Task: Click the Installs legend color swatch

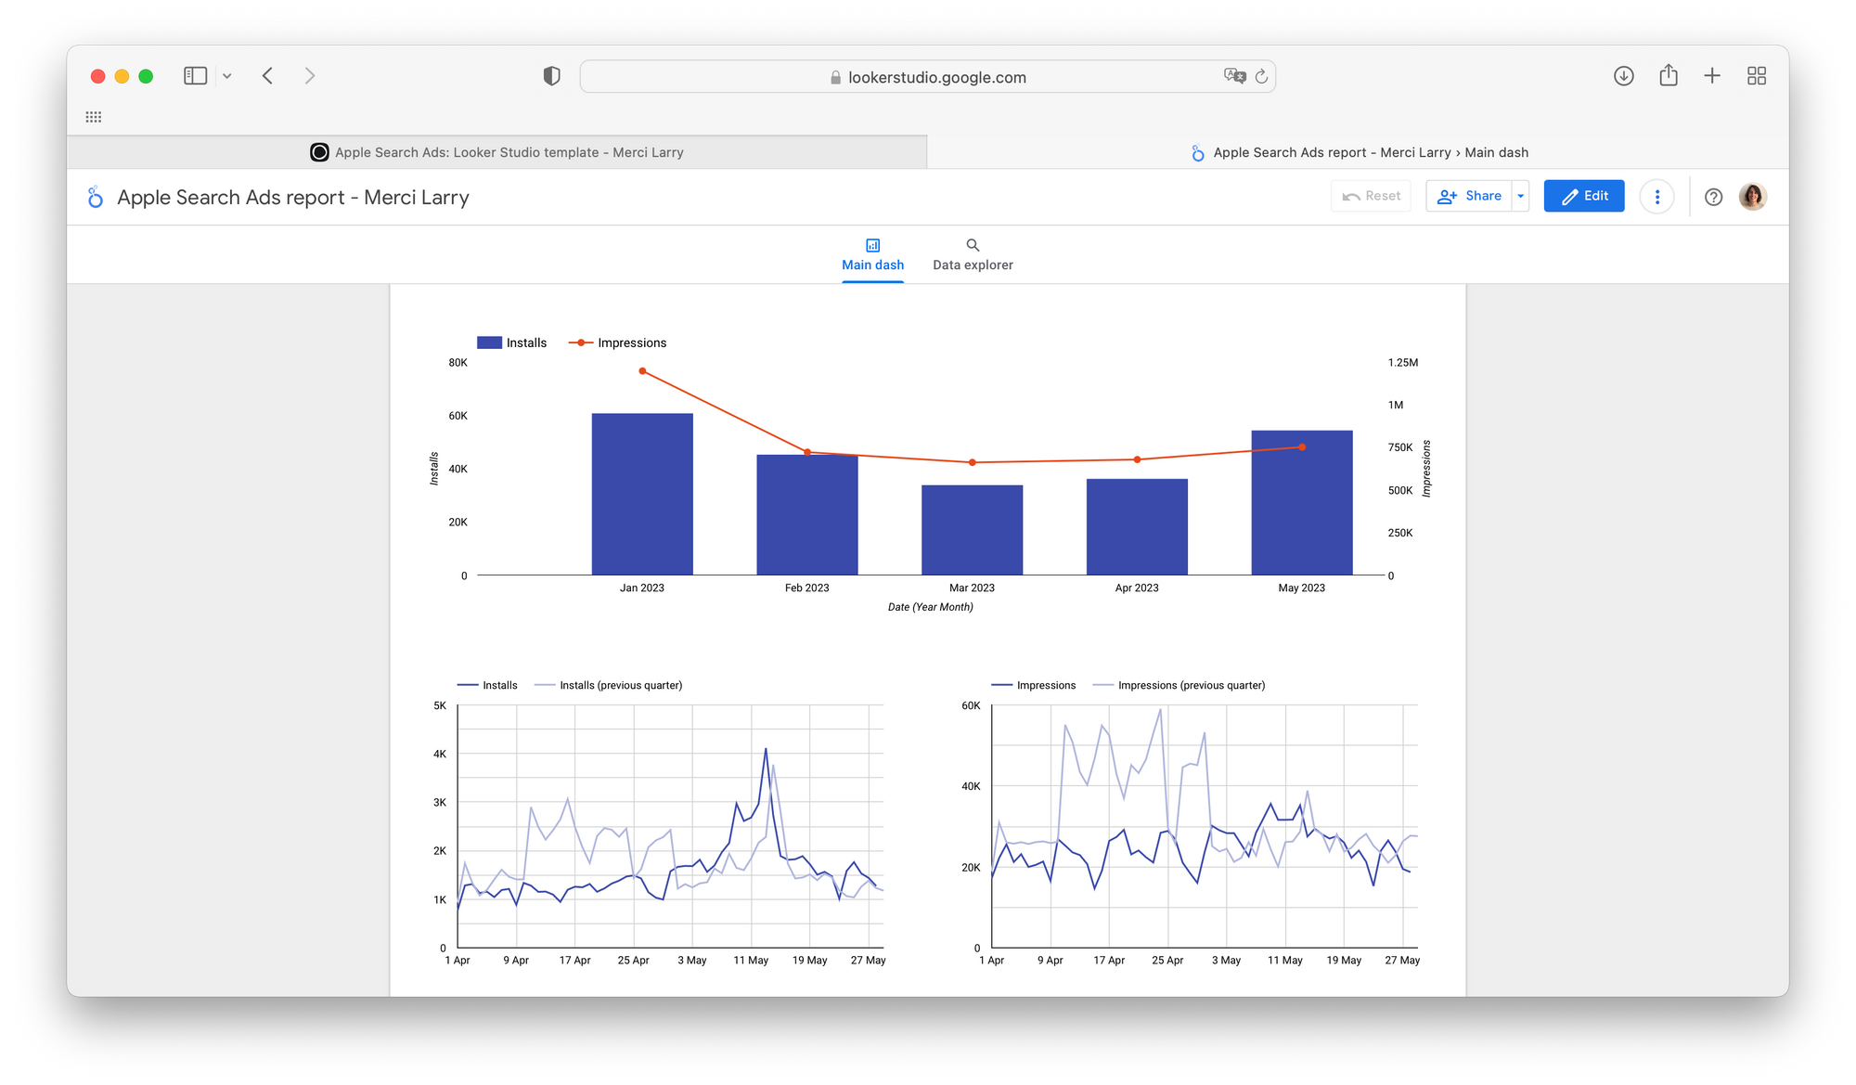Action: (489, 342)
